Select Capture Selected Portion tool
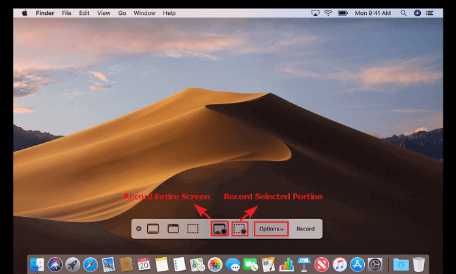The height and width of the screenshot is (274, 456). pos(193,229)
